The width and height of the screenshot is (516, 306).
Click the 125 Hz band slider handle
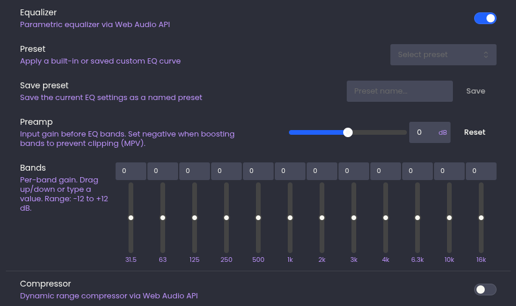click(195, 218)
